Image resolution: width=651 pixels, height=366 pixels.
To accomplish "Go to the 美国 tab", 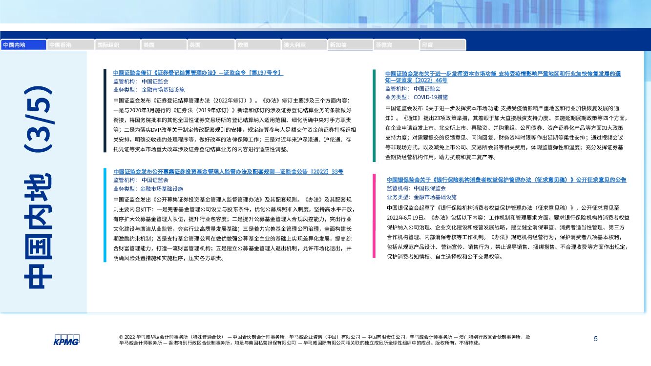I will click(164, 44).
